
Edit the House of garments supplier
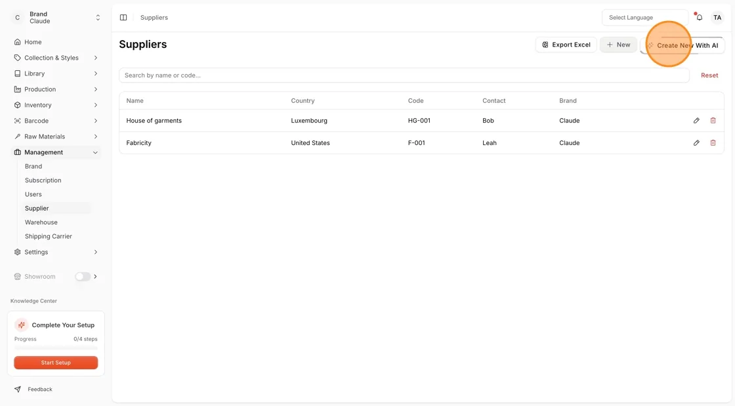696,120
